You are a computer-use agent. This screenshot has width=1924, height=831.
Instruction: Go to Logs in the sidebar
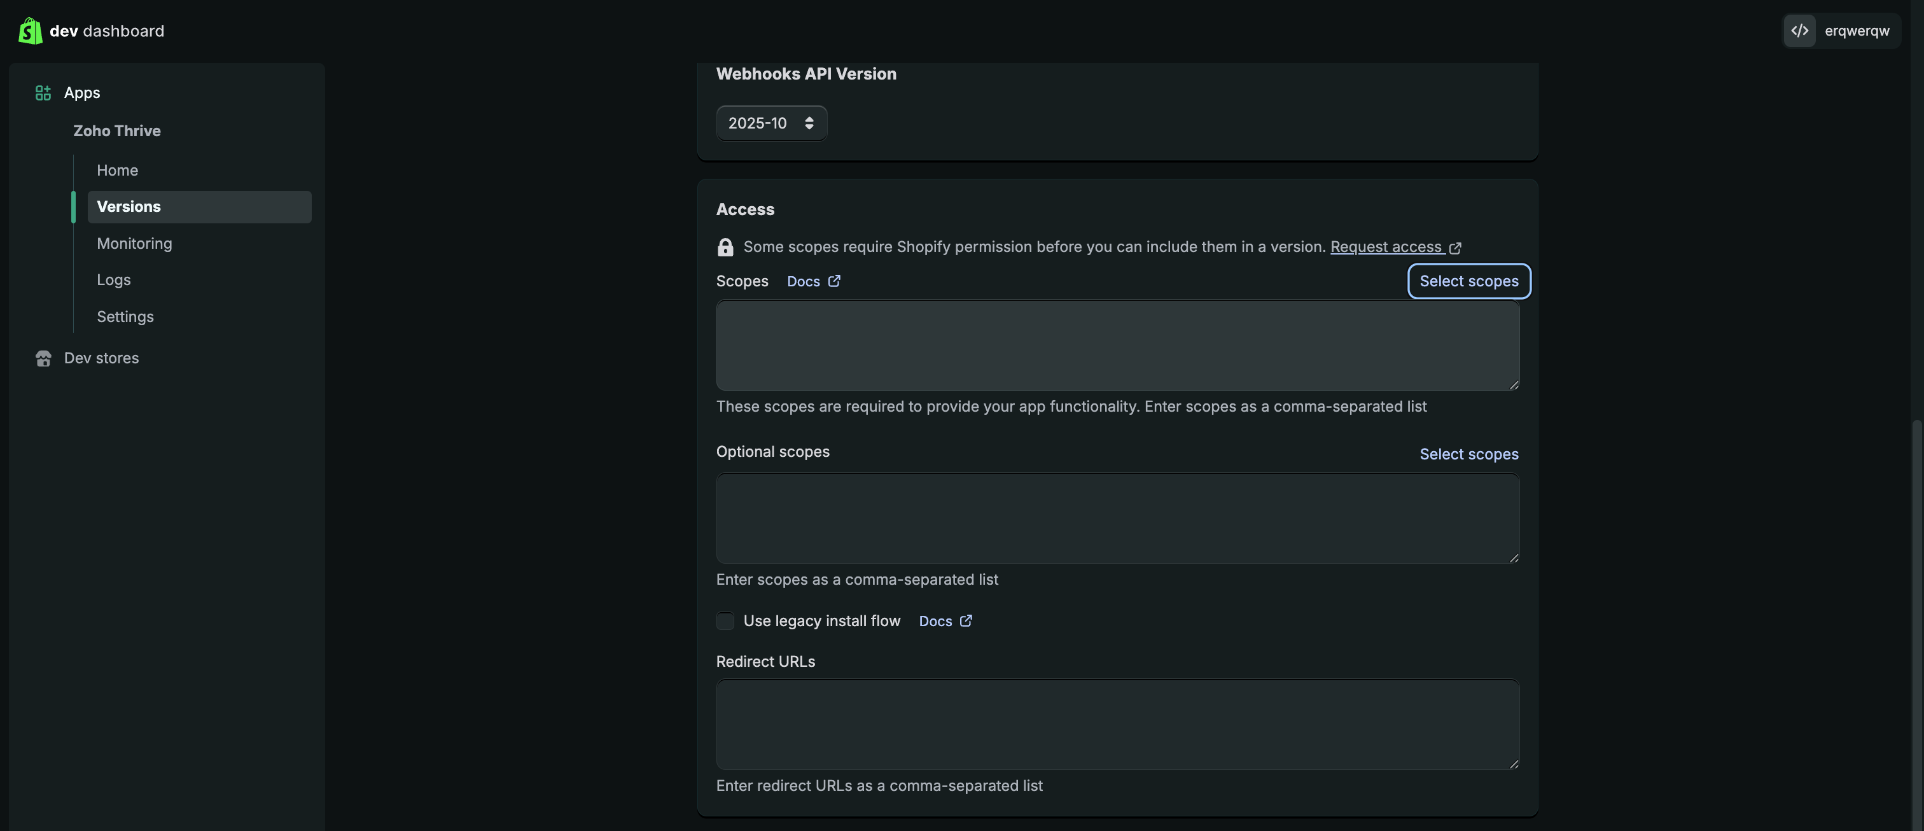[x=113, y=280]
